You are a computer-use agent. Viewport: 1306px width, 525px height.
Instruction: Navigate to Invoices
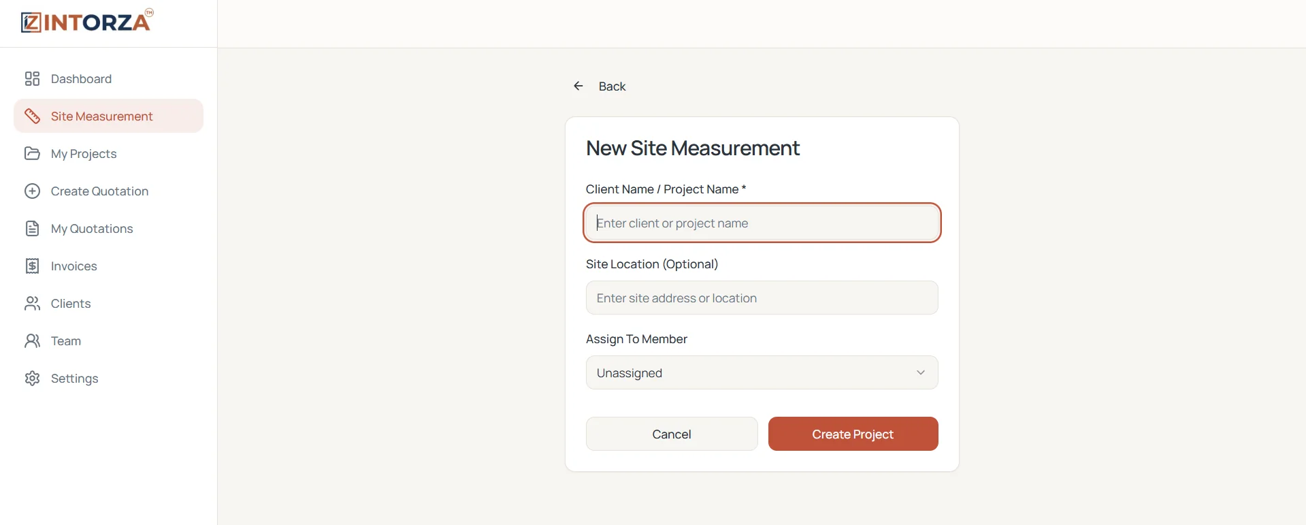click(109, 266)
